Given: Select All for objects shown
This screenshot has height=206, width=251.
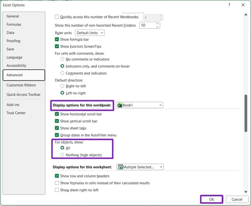Looking at the screenshot, I should pos(62,148).
